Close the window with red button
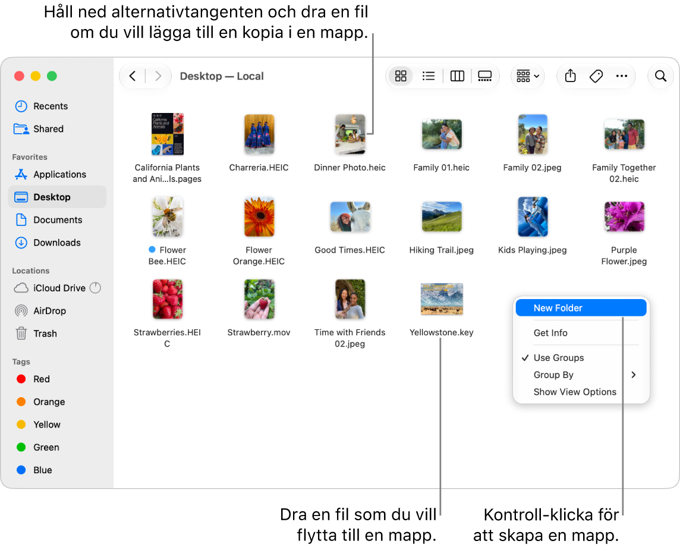The image size is (680, 547). click(x=19, y=76)
